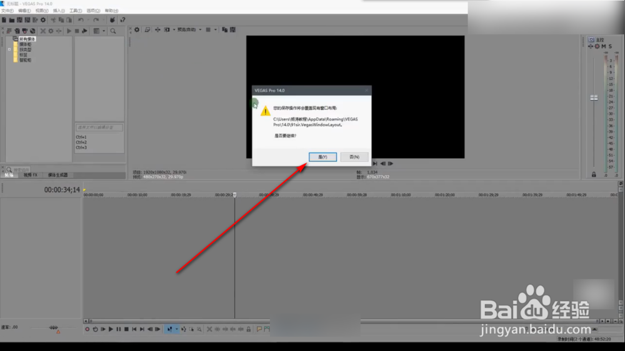This screenshot has height=351, width=625.
Task: Click the timecode display 00:00:34;14
Action: (x=62, y=190)
